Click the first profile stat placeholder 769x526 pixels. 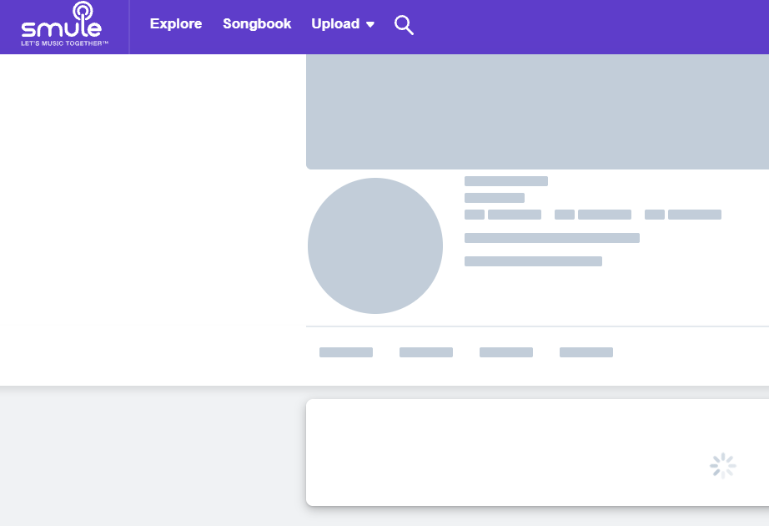(x=503, y=215)
